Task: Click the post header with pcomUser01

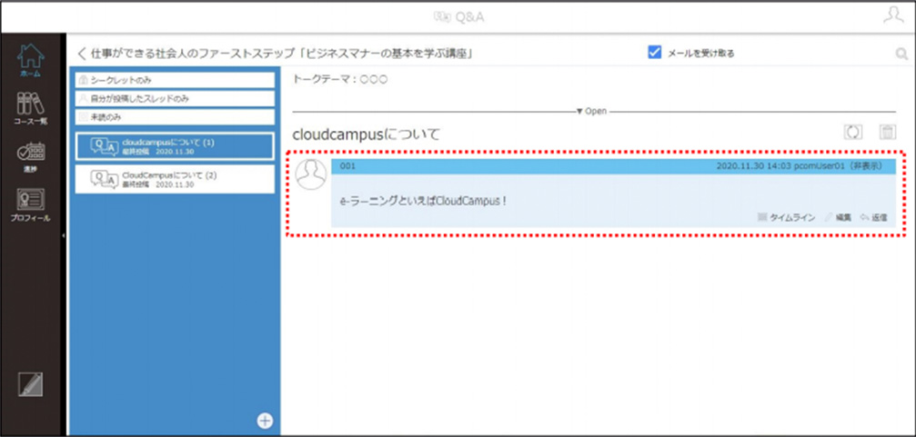Action: pos(613,166)
